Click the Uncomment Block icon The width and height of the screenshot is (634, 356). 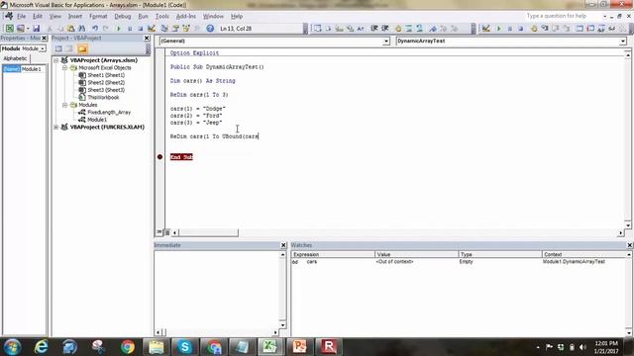419,29
